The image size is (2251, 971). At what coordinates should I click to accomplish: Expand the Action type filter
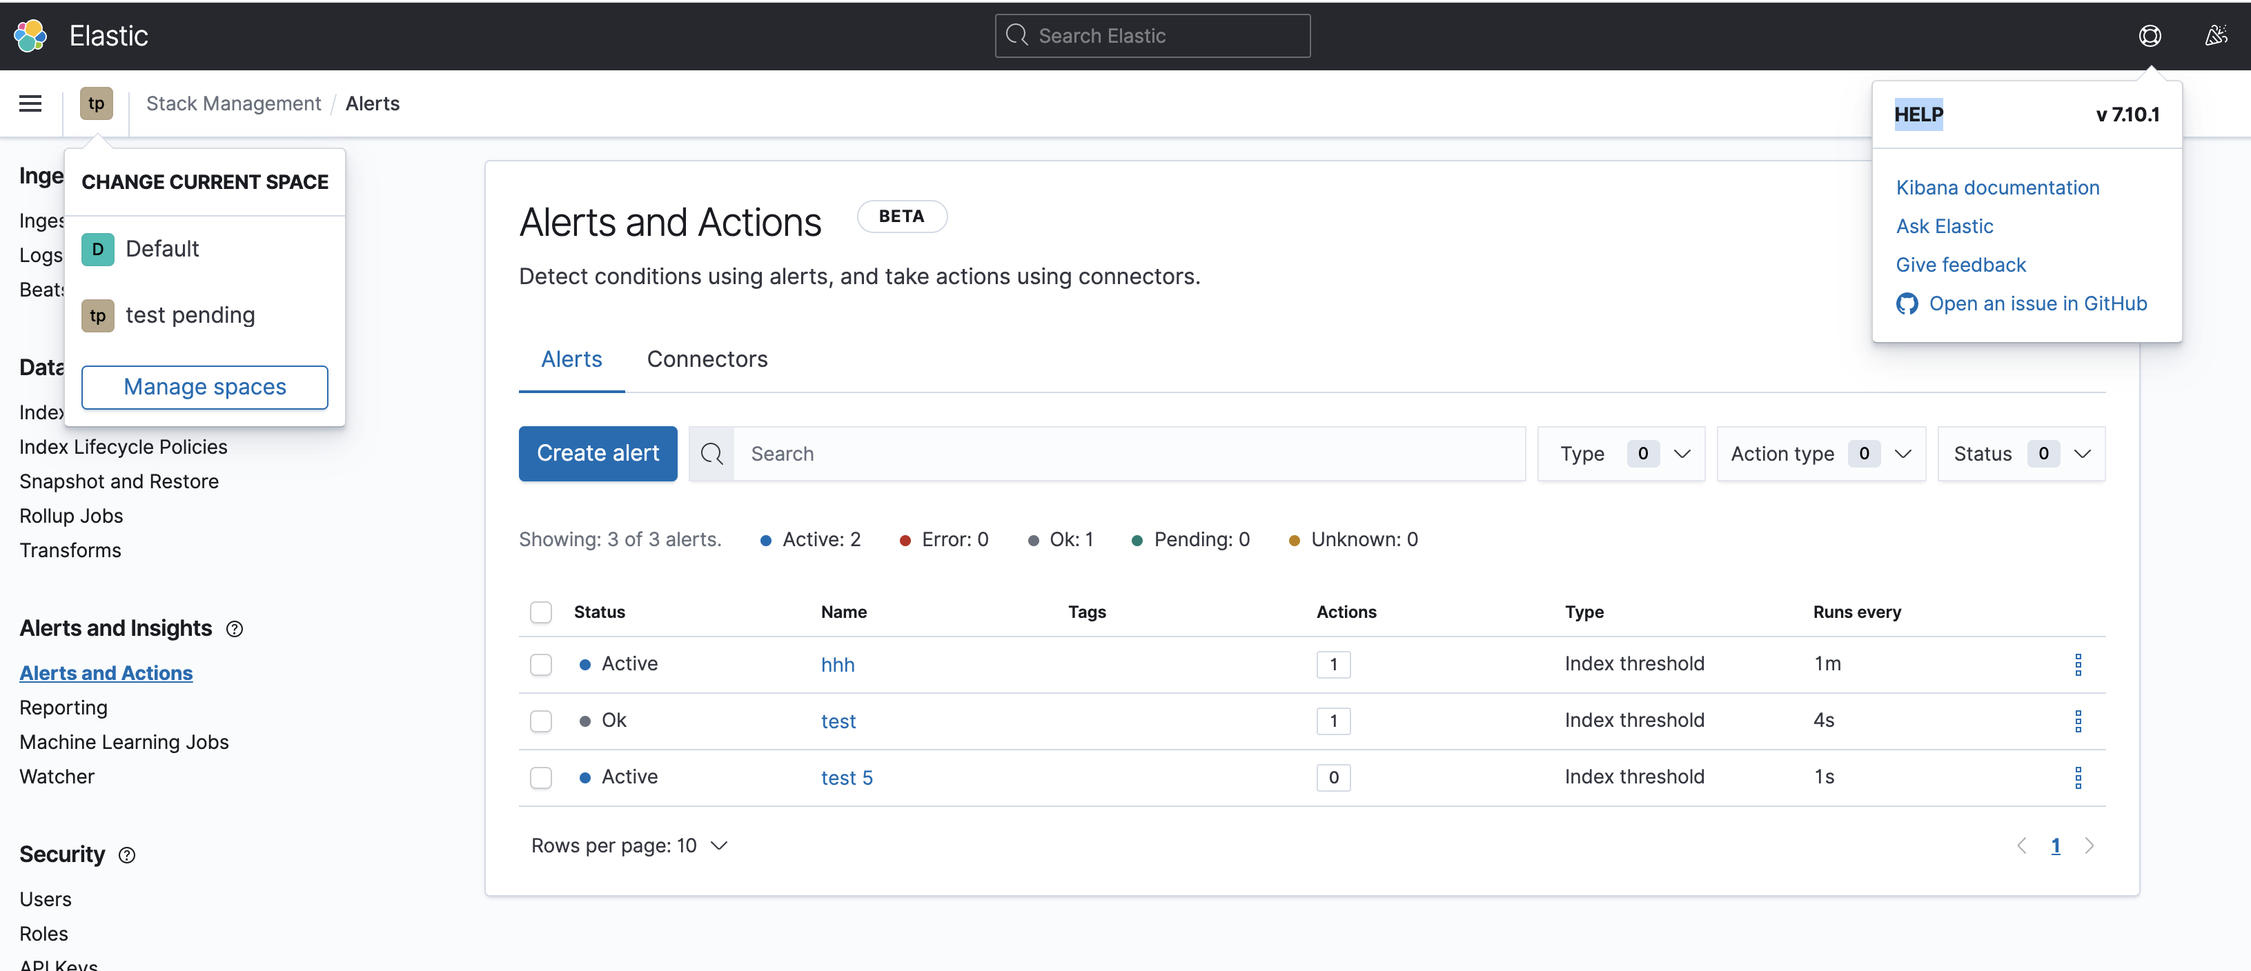[1820, 453]
